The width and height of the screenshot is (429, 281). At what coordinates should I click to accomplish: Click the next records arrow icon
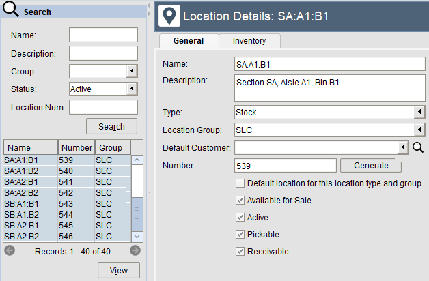(135, 250)
